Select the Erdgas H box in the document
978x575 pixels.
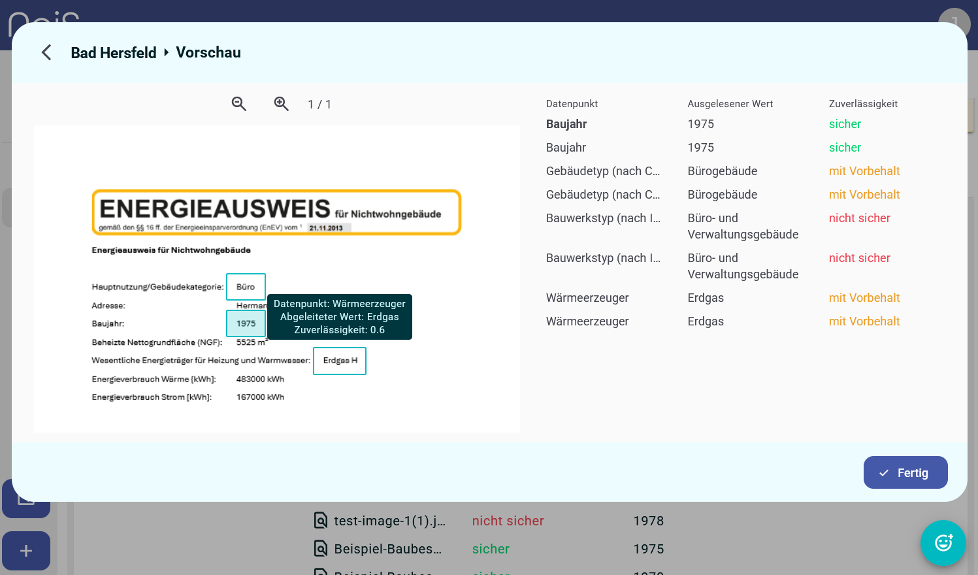pyautogui.click(x=340, y=361)
